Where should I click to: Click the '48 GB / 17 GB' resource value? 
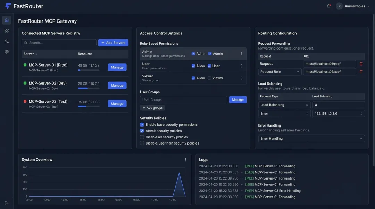coord(89,66)
